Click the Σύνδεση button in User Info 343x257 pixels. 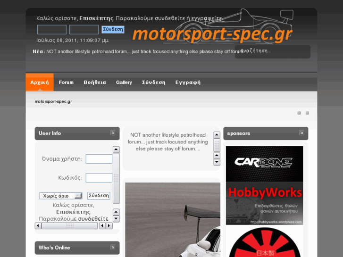pos(99,196)
